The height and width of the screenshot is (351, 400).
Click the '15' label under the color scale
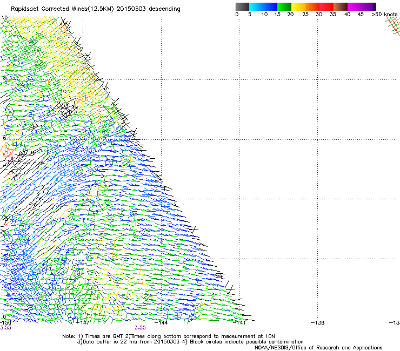point(277,15)
